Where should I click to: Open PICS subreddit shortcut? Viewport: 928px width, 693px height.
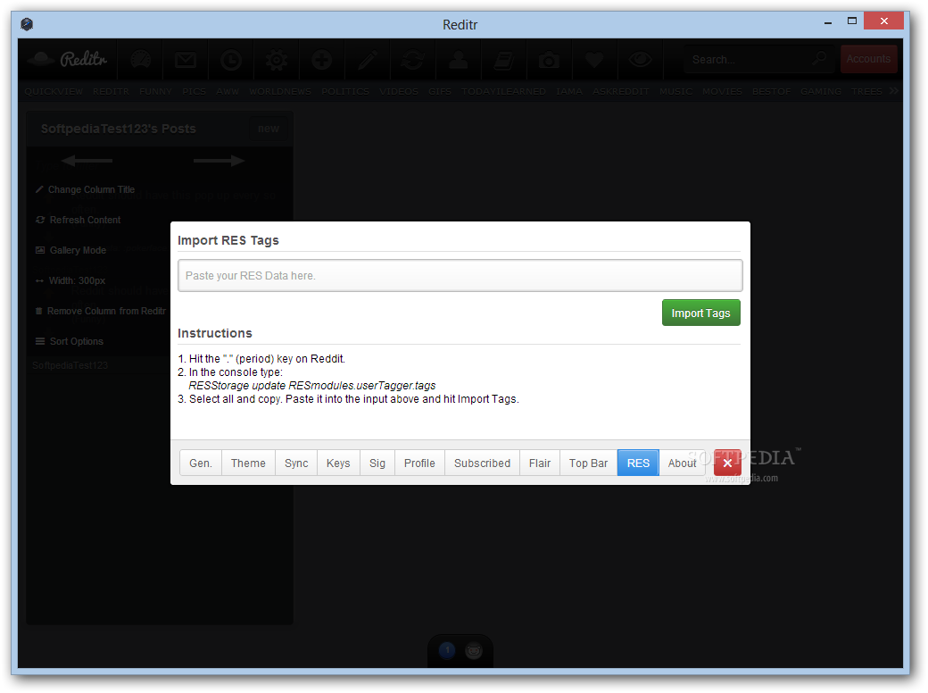pyautogui.click(x=195, y=91)
